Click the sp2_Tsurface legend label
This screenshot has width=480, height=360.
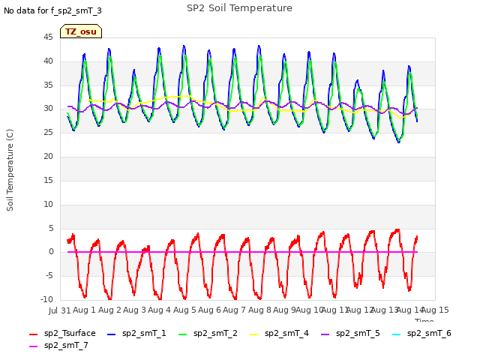pyautogui.click(x=70, y=333)
